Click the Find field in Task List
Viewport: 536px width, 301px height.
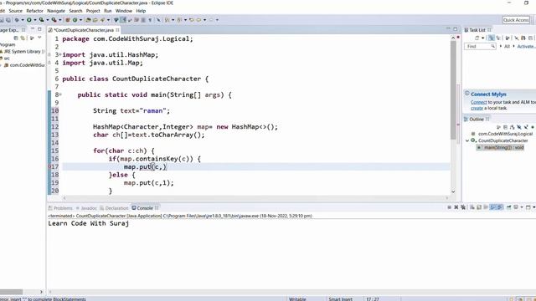480,46
